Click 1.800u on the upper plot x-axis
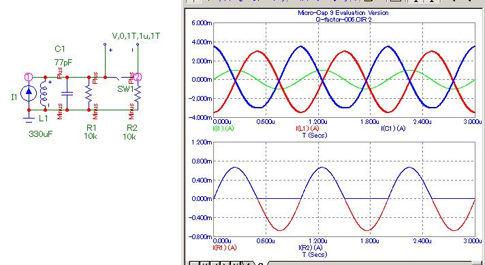 coord(370,122)
